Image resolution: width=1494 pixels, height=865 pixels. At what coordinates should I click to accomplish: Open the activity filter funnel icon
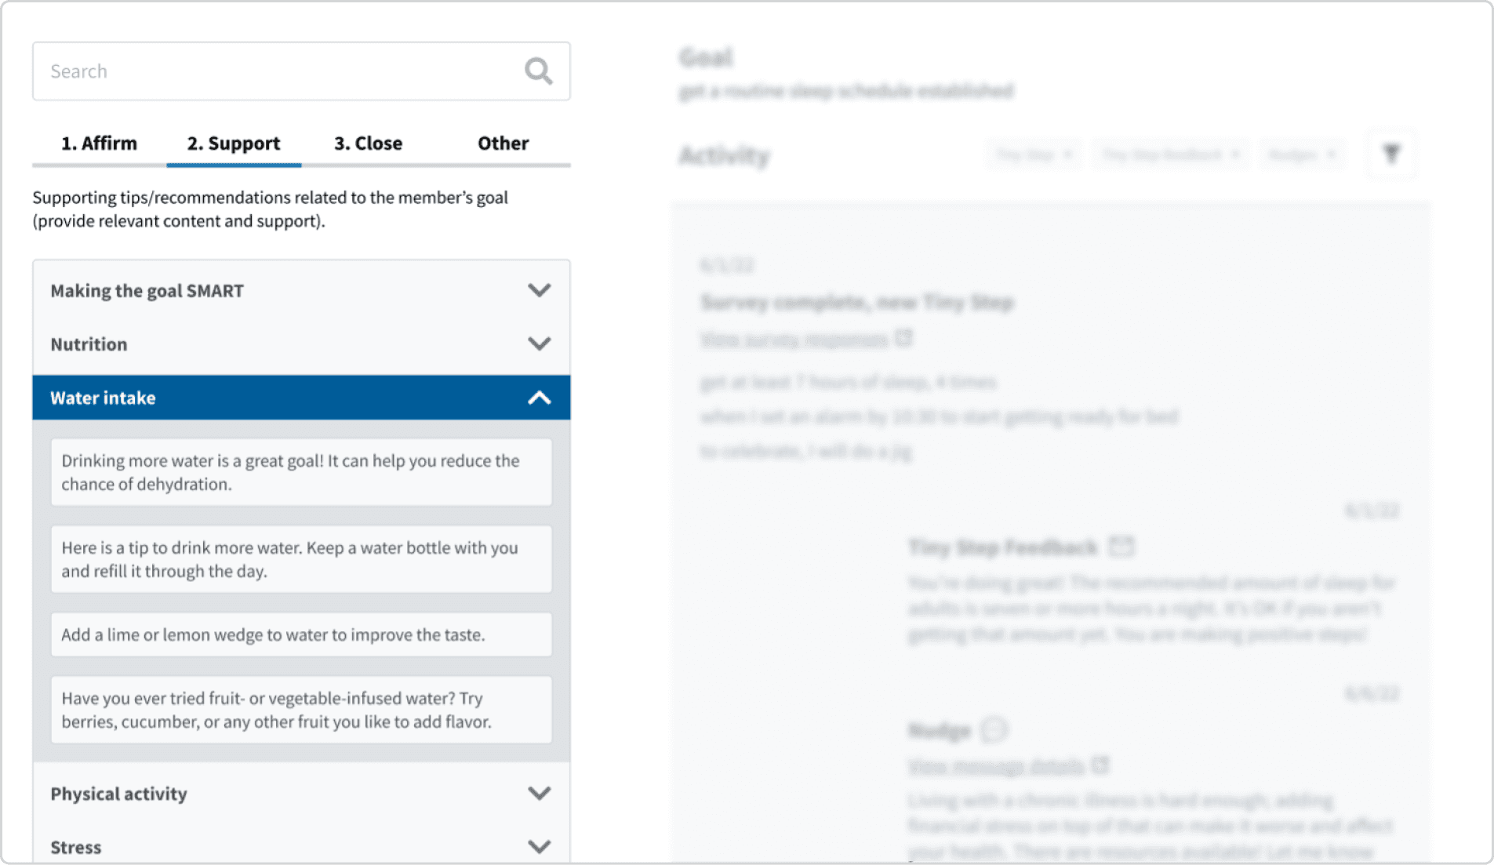click(x=1391, y=154)
